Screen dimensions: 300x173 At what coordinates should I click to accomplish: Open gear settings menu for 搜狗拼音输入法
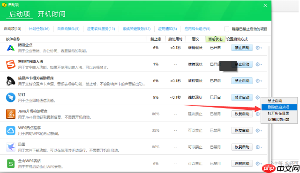(x=259, y=64)
